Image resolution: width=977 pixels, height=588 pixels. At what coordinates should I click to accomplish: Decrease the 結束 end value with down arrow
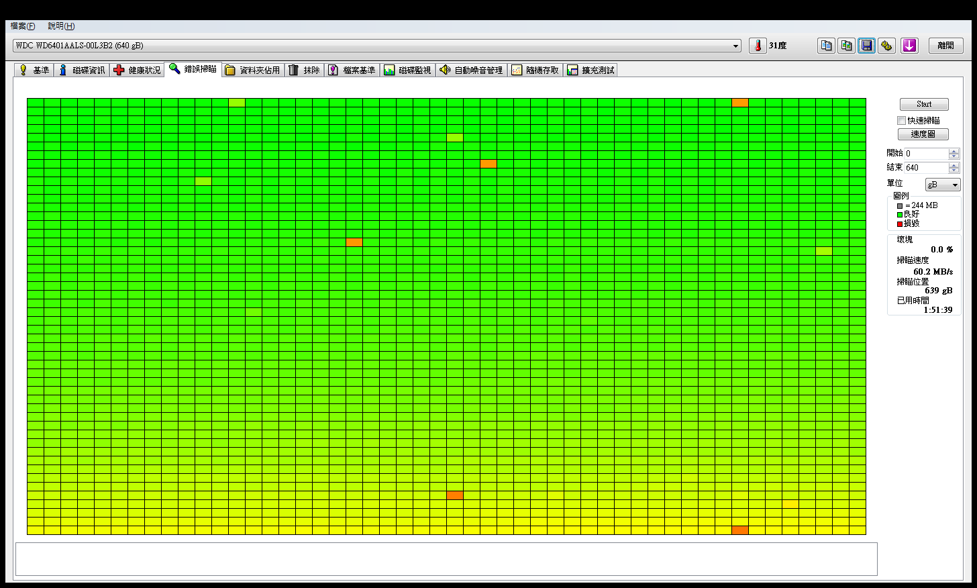(954, 170)
